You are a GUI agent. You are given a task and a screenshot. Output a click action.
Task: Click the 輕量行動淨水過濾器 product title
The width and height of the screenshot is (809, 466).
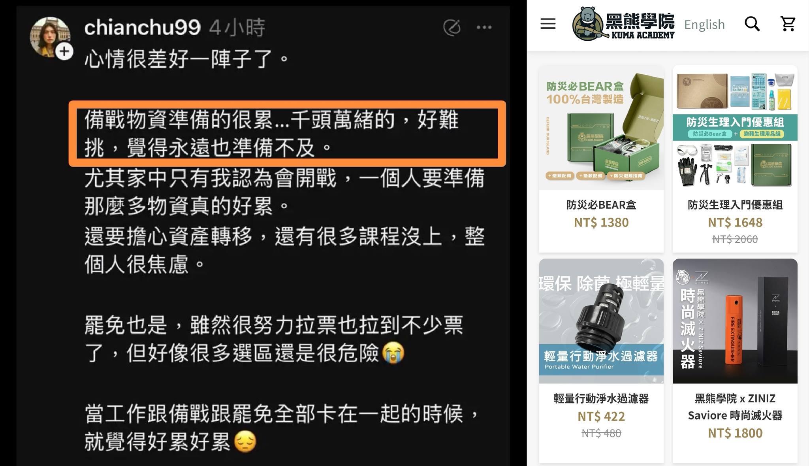coord(601,398)
